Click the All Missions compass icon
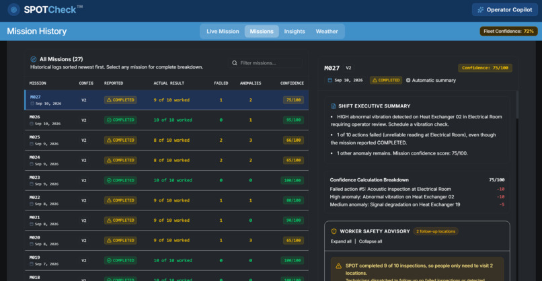This screenshot has width=542, height=281. pos(34,59)
